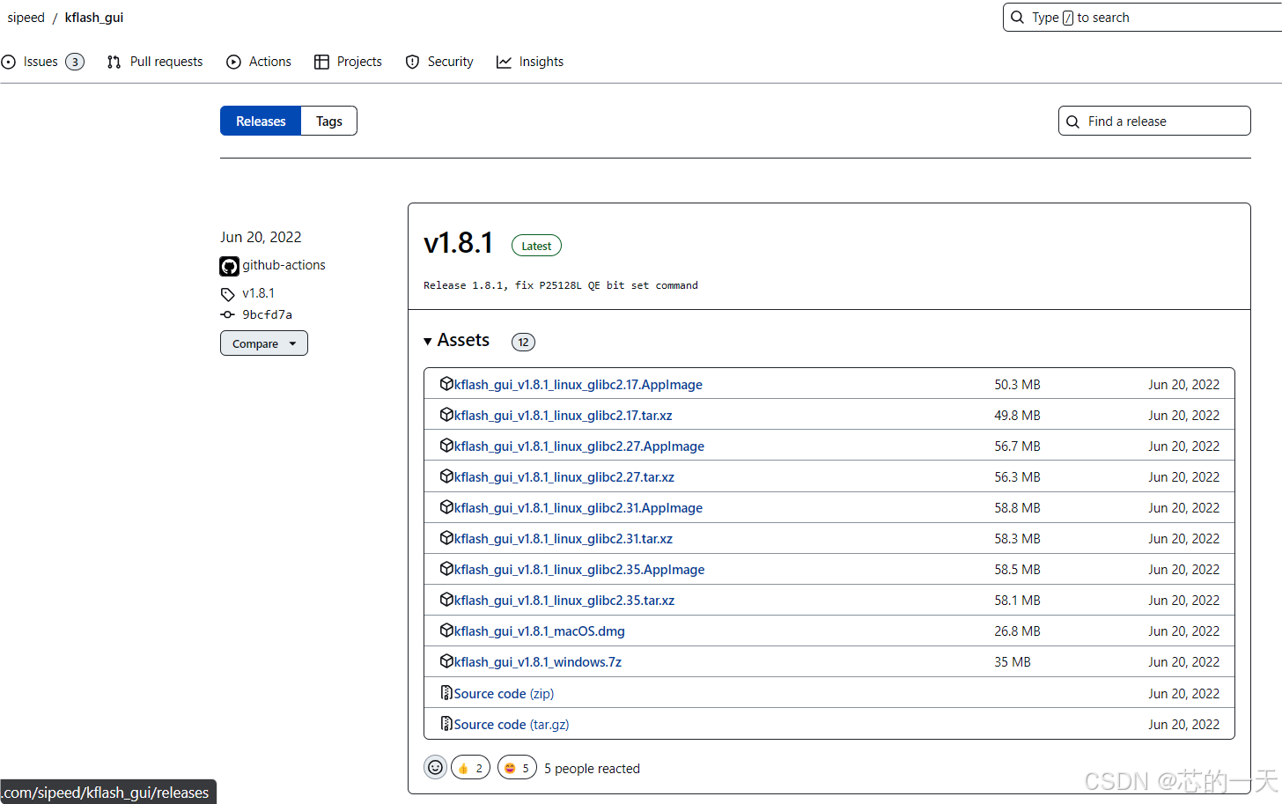Open the v1.8.1 tag link
1282x804 pixels.
(x=258, y=293)
